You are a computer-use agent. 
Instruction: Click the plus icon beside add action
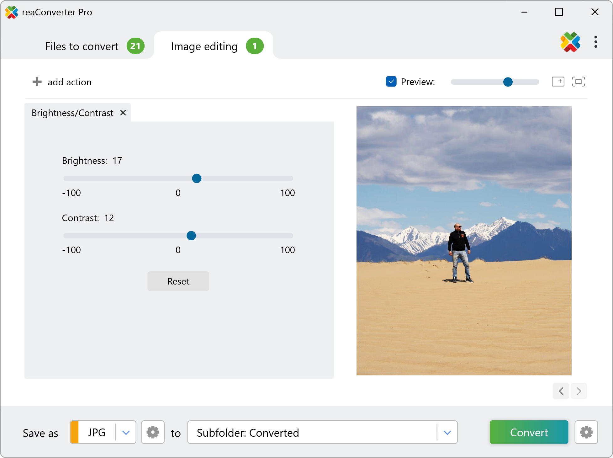point(37,82)
